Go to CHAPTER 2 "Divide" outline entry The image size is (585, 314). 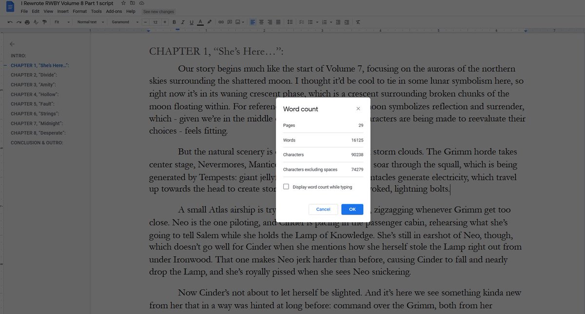coord(34,75)
